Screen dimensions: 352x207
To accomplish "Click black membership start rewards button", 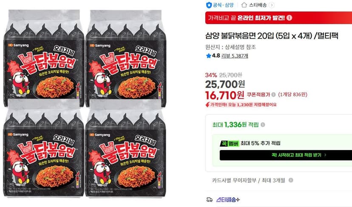I will 286,155.
